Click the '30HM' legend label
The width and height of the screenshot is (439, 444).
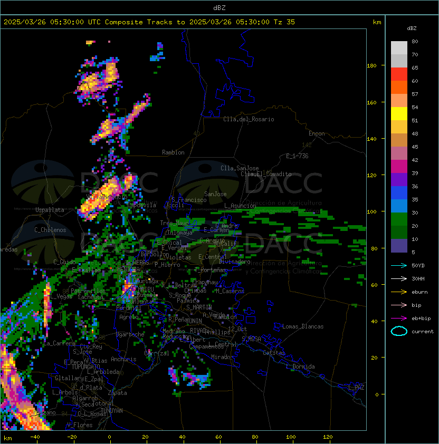[x=418, y=278]
